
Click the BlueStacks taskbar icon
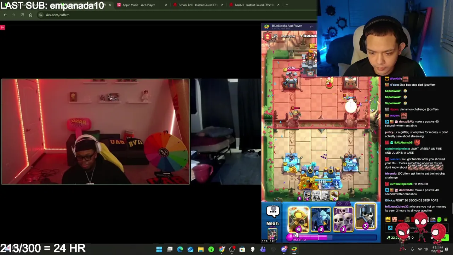(x=294, y=249)
